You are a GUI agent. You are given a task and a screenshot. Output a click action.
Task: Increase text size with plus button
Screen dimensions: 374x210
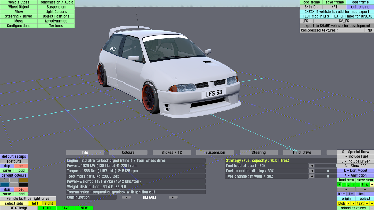pyautogui.click(x=372, y=203)
